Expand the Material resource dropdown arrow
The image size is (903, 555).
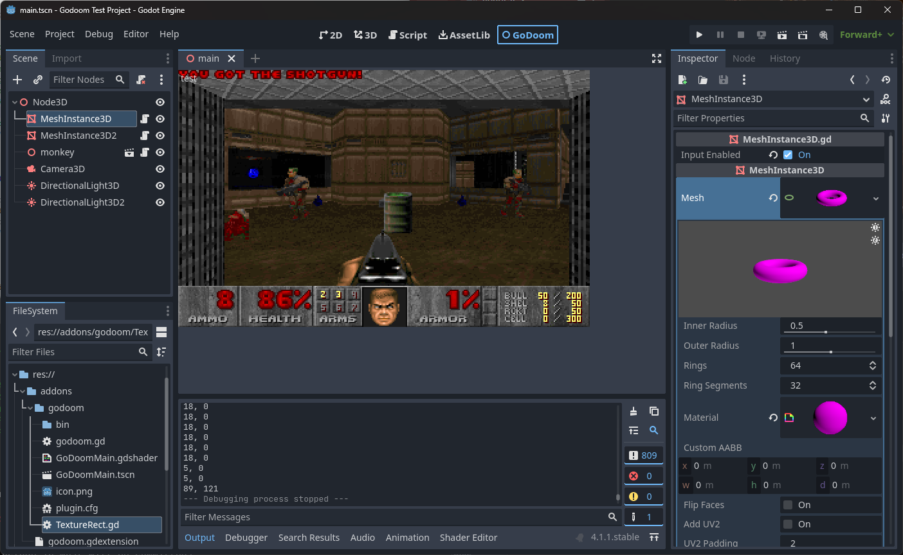tap(873, 418)
